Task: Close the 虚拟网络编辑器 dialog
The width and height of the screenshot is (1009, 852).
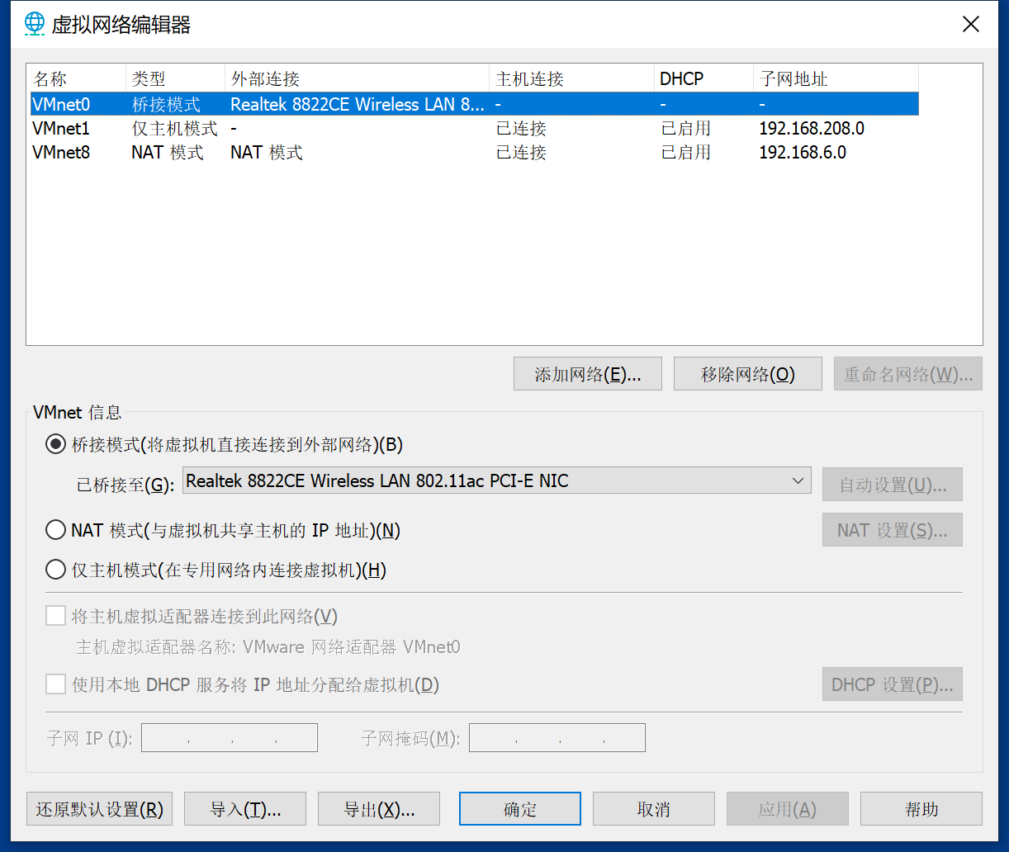Action: click(x=971, y=24)
